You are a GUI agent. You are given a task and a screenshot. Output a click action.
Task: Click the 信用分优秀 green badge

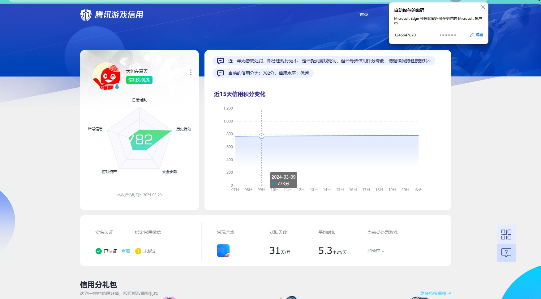(x=139, y=80)
